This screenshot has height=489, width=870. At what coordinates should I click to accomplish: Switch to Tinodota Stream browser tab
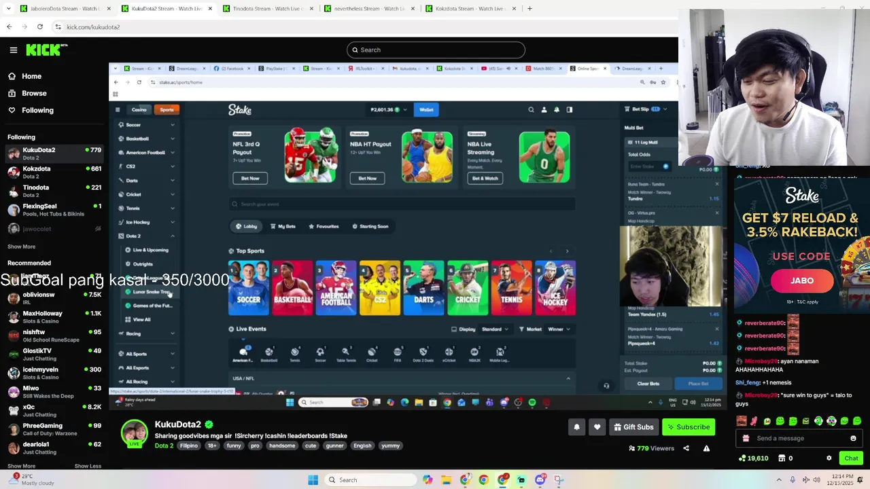[268, 9]
